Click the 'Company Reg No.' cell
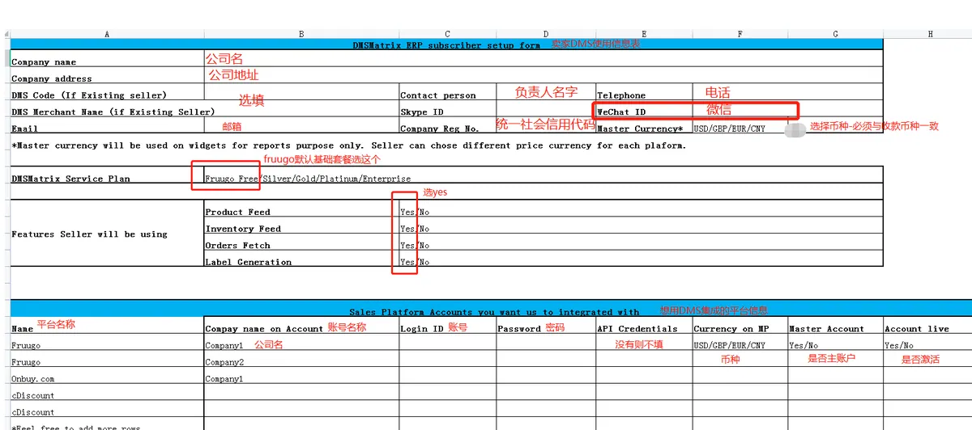 click(448, 125)
